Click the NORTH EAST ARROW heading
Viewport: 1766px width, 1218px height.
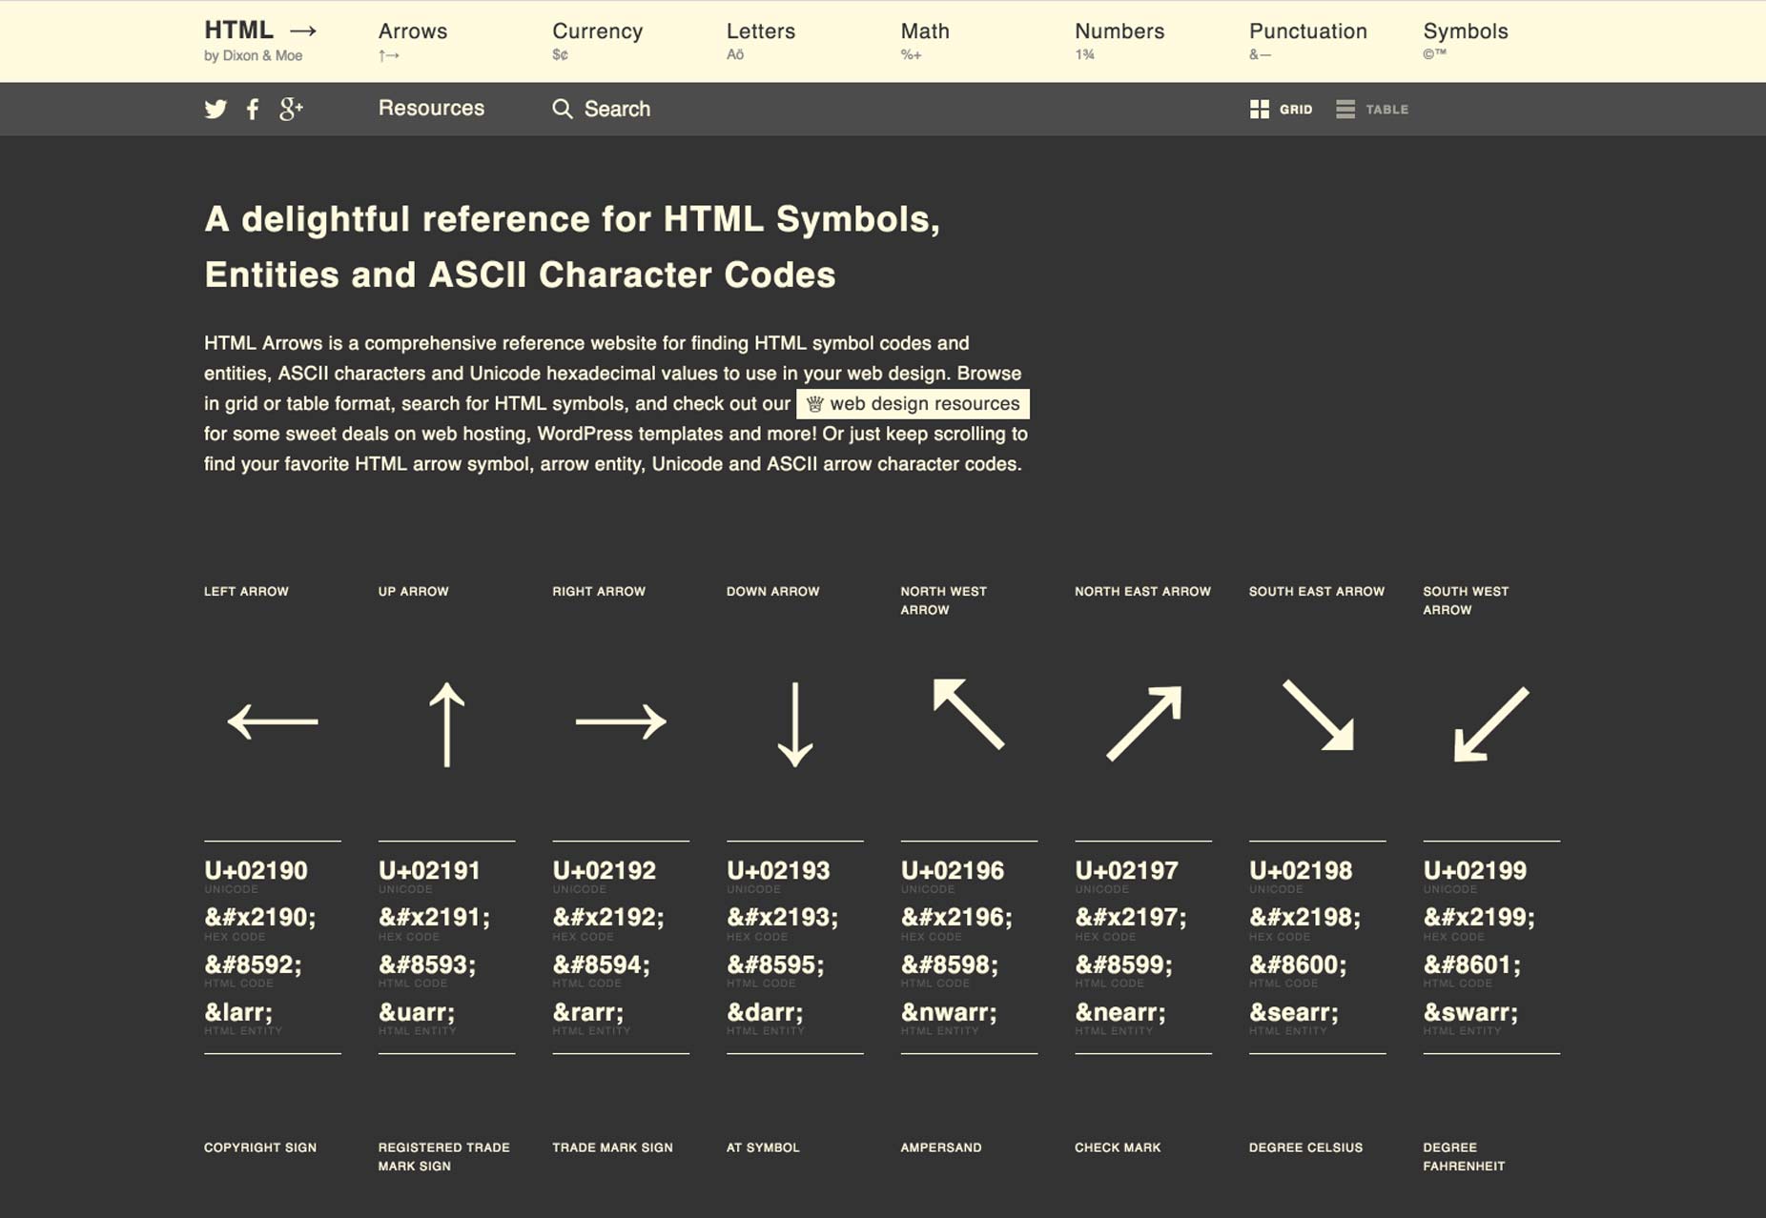tap(1142, 592)
